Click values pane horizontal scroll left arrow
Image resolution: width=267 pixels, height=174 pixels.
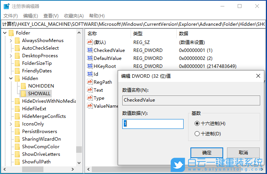[88, 169]
